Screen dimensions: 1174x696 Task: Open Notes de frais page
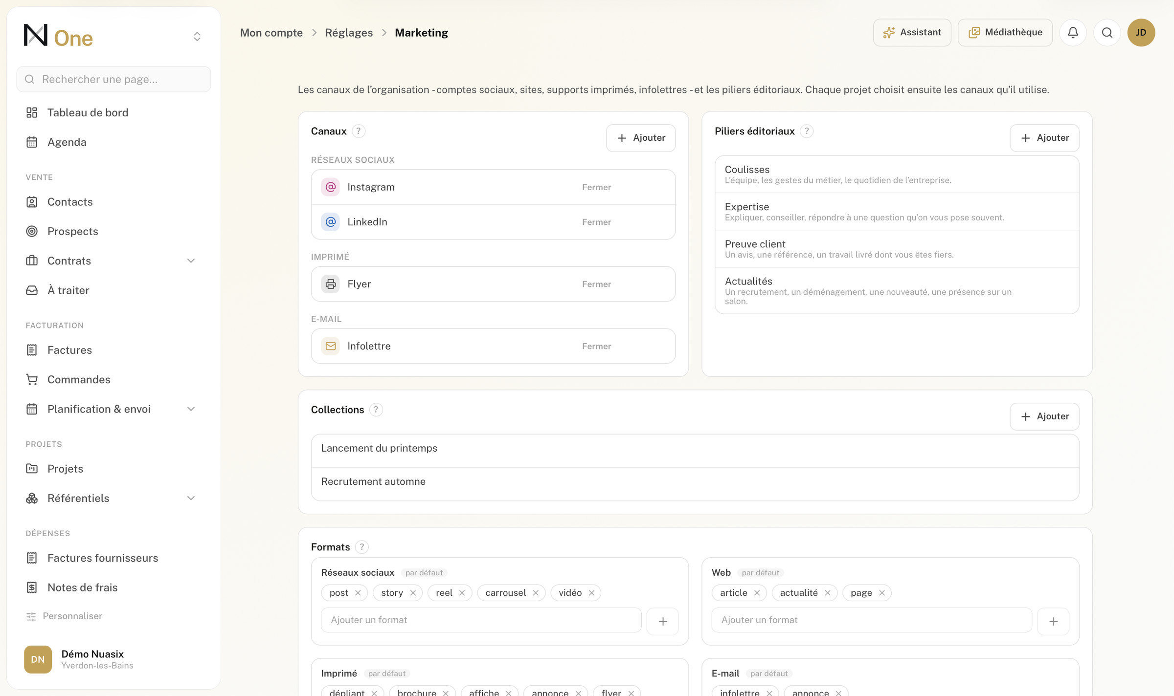[113, 587]
